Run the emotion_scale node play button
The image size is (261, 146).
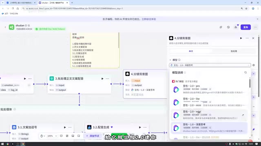pos(25,79)
